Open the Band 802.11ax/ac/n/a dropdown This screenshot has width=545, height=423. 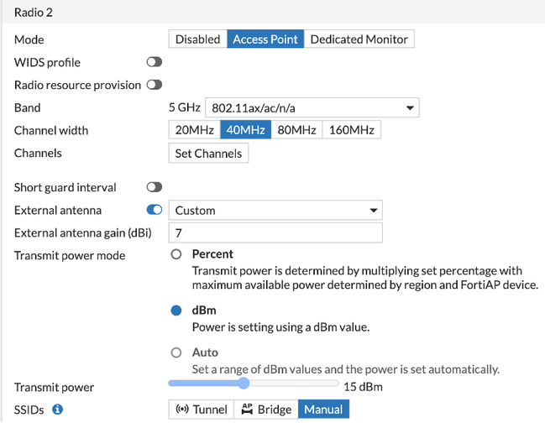coord(312,107)
